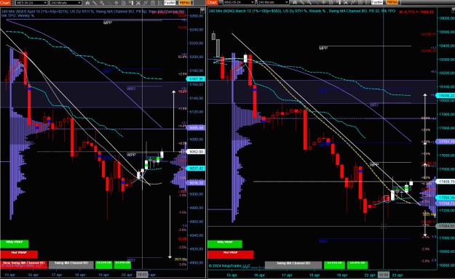The width and height of the screenshot is (455, 279).
Task: Click zoom in magnifier in right chart toolbar
Action: pyautogui.click(x=309, y=3)
